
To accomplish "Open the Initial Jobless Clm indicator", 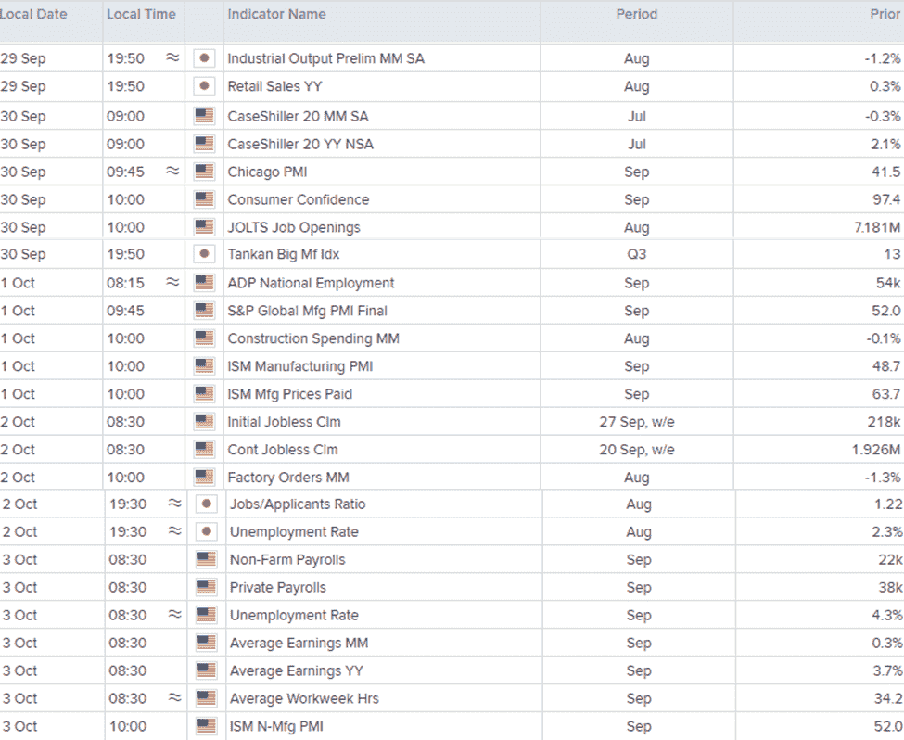I will point(285,422).
